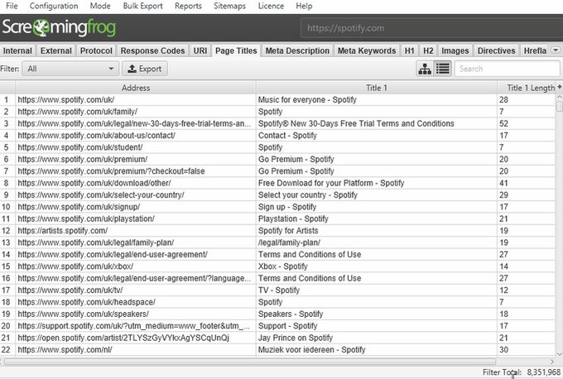The image size is (563, 379).
Task: Click the title length value 52
Action: pyautogui.click(x=503, y=123)
